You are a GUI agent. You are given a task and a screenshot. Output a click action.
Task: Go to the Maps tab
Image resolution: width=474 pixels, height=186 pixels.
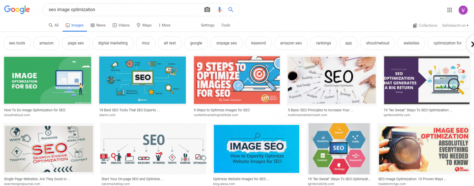point(144,25)
